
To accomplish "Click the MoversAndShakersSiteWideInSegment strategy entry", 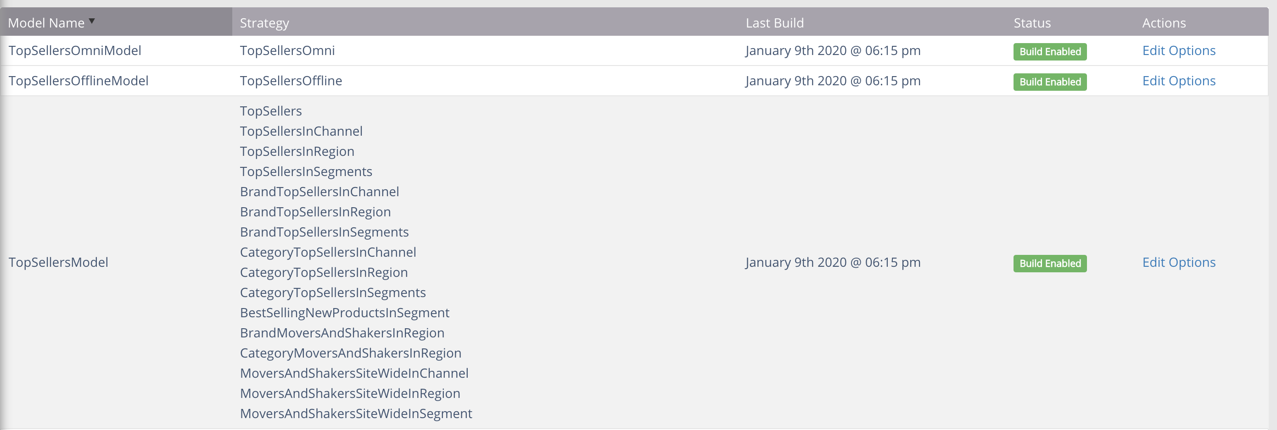I will tap(356, 413).
